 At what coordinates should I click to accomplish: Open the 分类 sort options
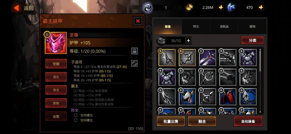tap(252, 40)
